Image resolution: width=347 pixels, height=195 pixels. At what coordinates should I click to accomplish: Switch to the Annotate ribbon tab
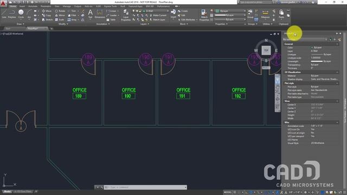(33, 6)
